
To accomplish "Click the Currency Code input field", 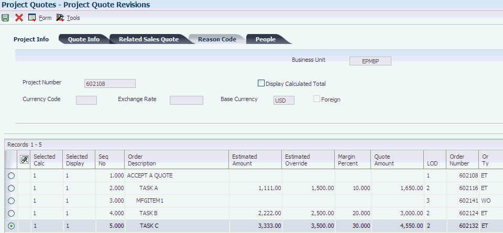I will tap(86, 100).
